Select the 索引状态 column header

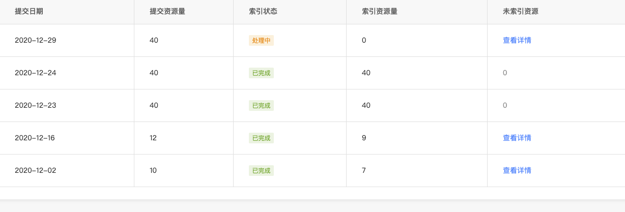[x=263, y=12]
